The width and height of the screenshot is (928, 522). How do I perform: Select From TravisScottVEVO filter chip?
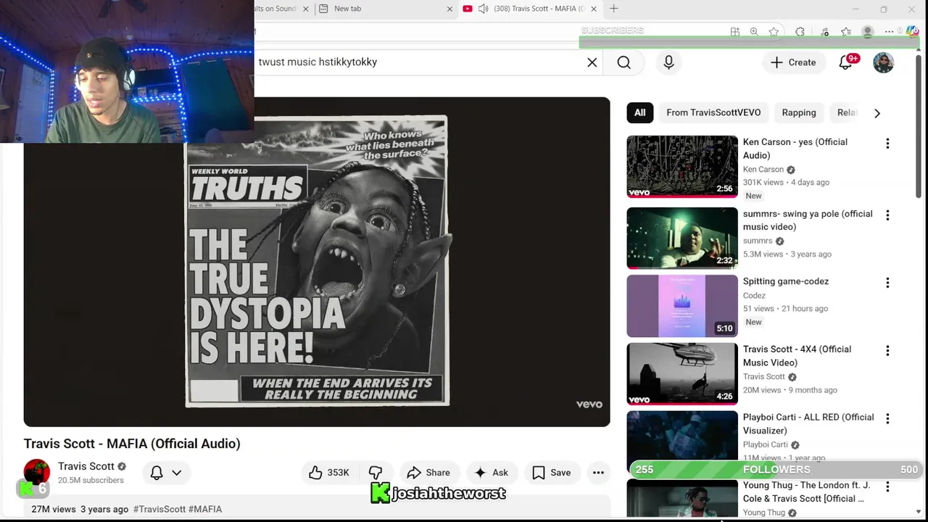coord(713,112)
